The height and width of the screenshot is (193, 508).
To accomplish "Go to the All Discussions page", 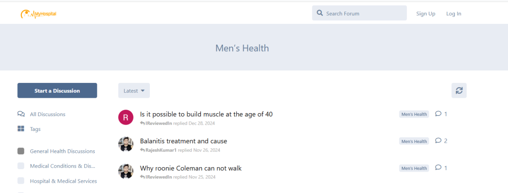I will pyautogui.click(x=48, y=114).
